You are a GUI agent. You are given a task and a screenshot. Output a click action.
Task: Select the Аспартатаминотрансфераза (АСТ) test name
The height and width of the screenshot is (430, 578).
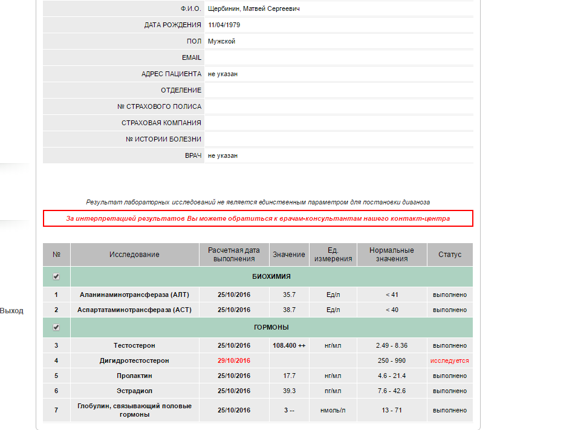134,310
